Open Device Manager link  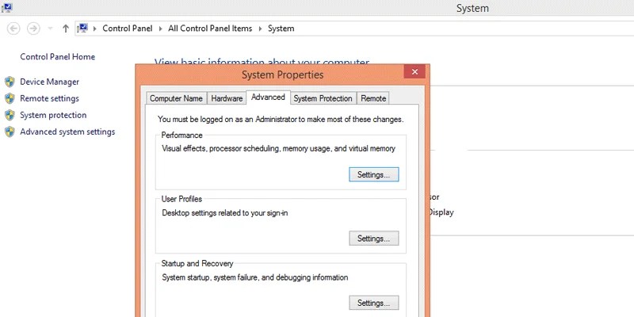click(x=49, y=82)
